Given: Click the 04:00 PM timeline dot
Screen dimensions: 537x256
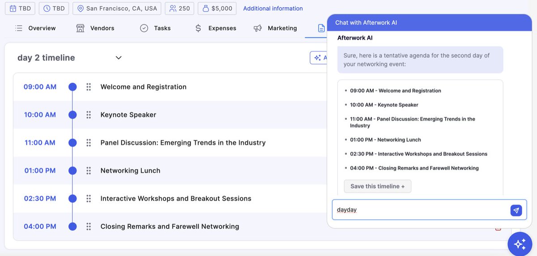Looking at the screenshot, I should (x=72, y=226).
